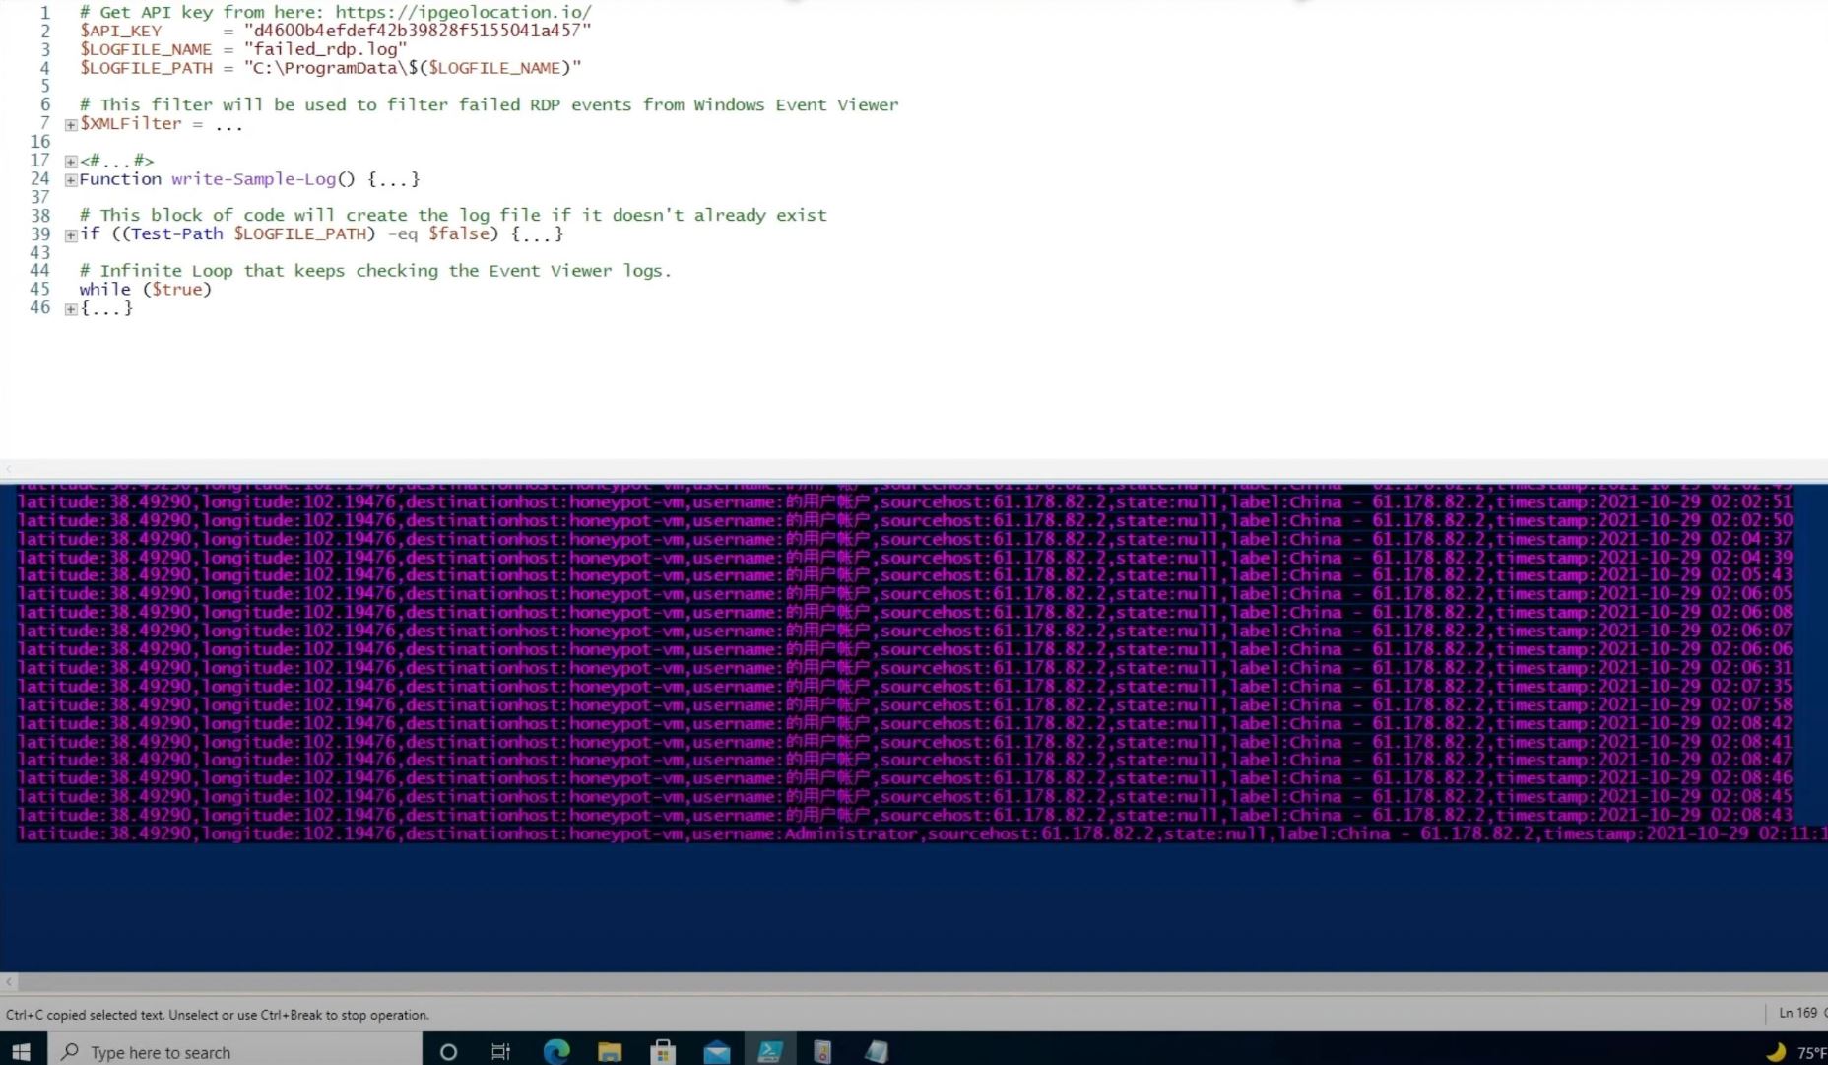The height and width of the screenshot is (1065, 1828).
Task: Click the 'Ctrl+C copied selected text' status message
Action: (x=218, y=1015)
